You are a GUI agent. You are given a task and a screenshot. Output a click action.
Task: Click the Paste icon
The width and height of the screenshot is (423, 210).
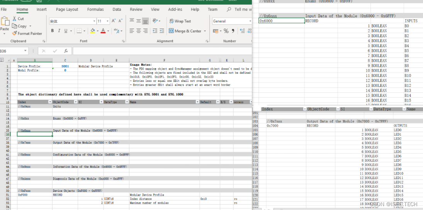click(5, 21)
